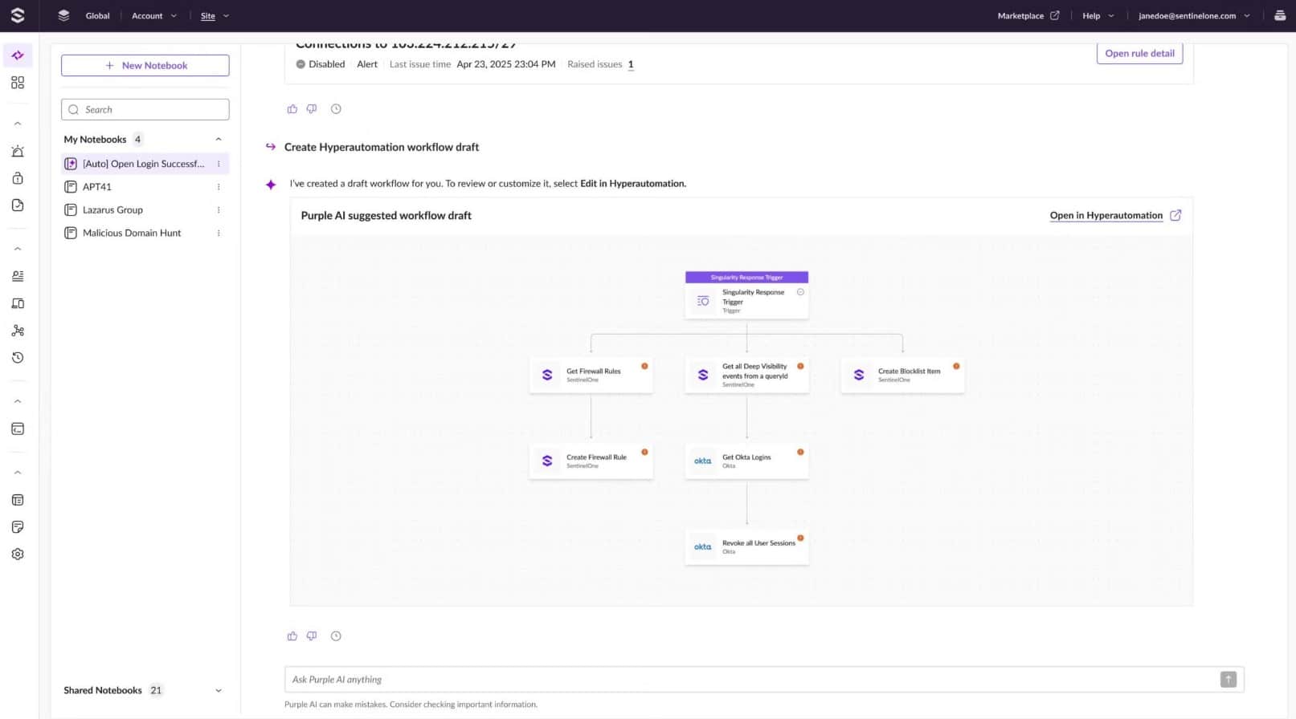Select the Get Okta Logins workflow node
Screen dimensions: 1296x719
pyautogui.click(x=746, y=461)
